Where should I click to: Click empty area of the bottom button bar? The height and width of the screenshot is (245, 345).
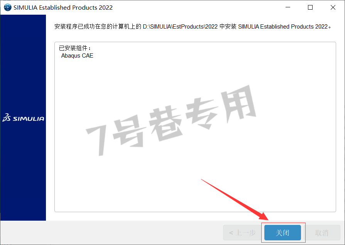click(x=110, y=233)
